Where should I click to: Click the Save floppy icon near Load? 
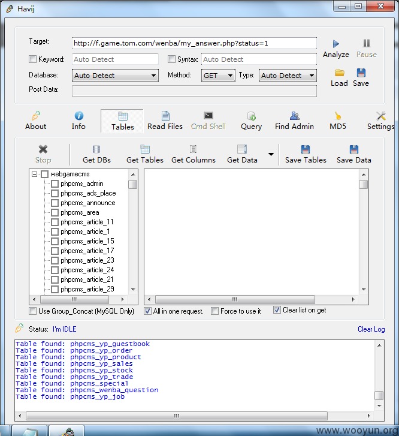(x=361, y=73)
